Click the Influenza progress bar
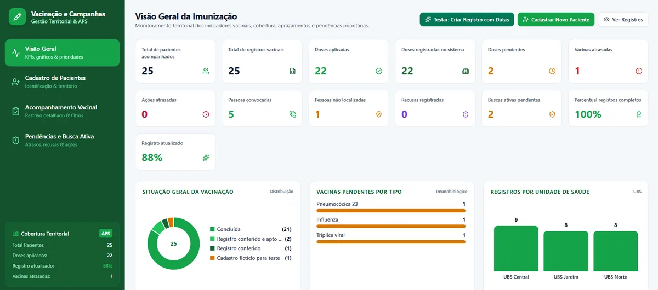 391,226
